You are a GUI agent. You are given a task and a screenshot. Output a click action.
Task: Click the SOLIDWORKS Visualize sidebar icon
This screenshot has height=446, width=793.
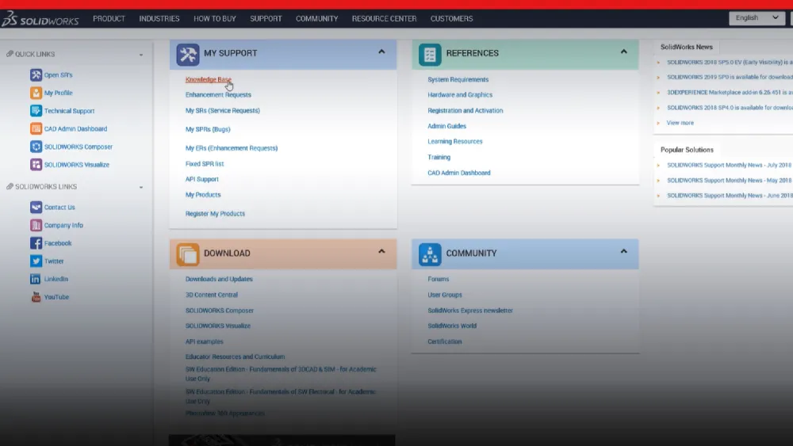coord(36,165)
